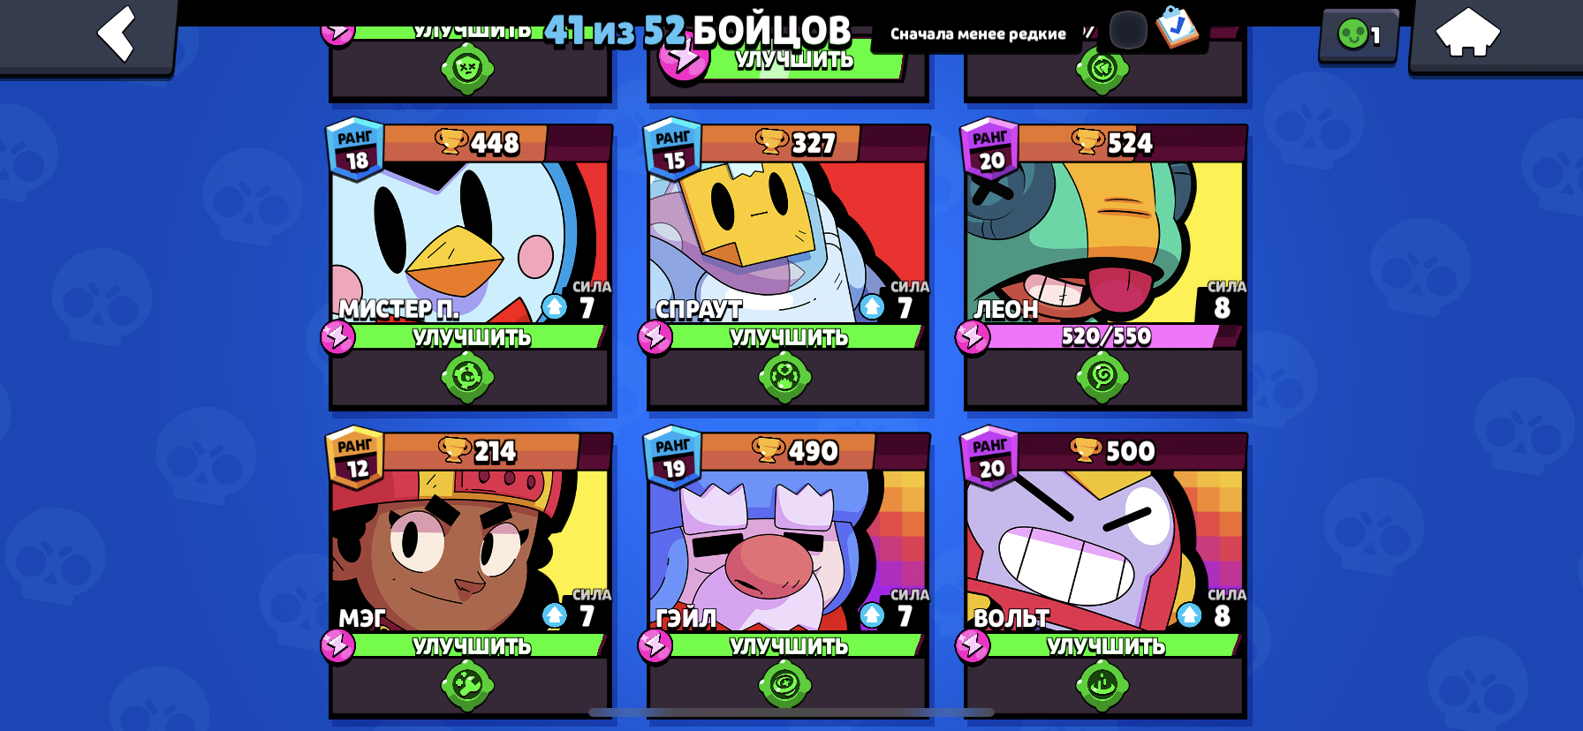The width and height of the screenshot is (1583, 731).
Task: Tap Leon's 520/550 power points bar
Action: pos(1106,336)
